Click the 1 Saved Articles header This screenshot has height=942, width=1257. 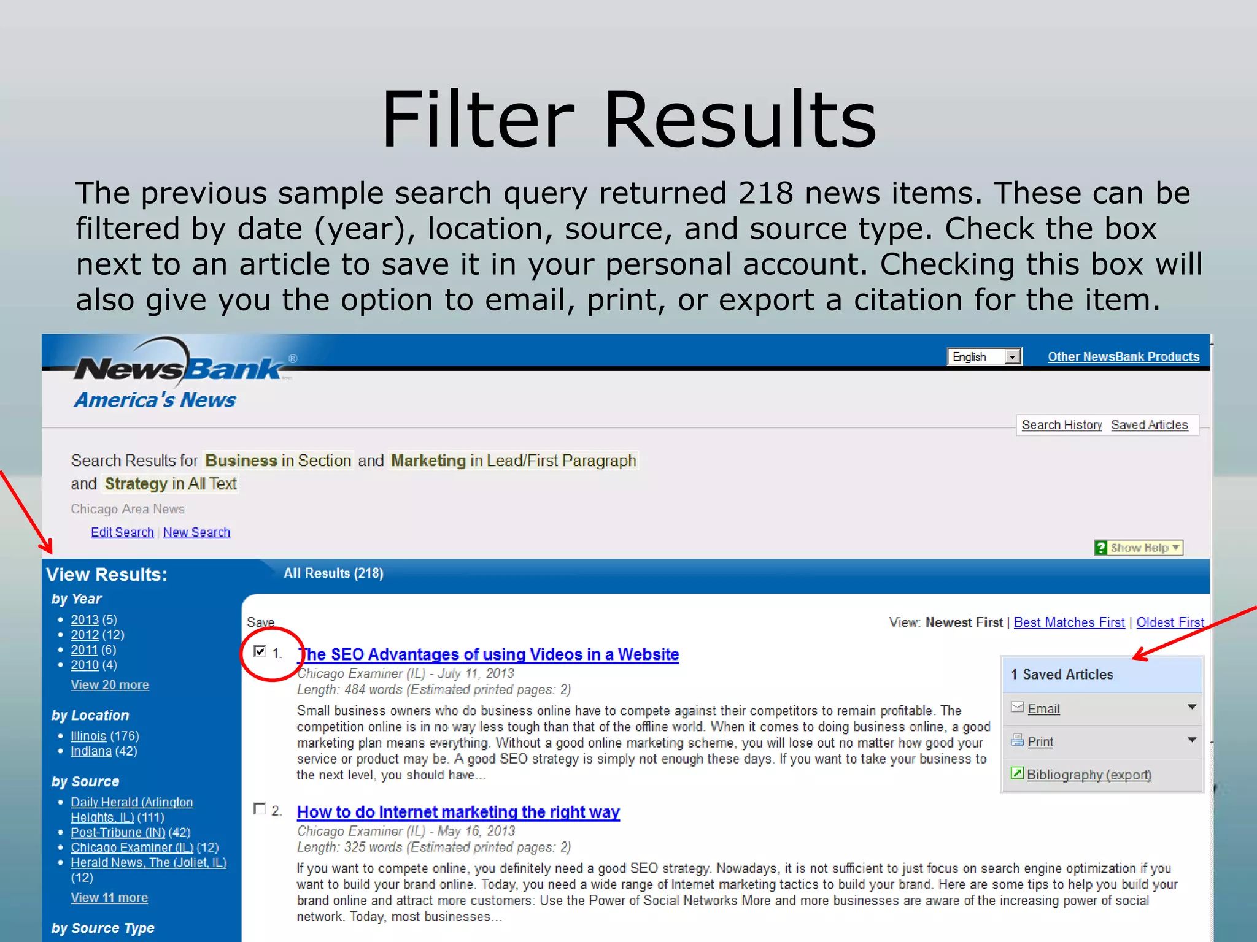(1101, 675)
